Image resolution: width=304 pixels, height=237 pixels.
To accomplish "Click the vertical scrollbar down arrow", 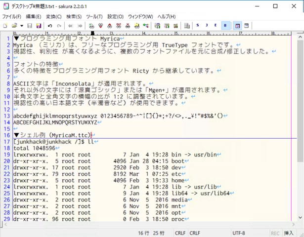I will click(301, 217).
